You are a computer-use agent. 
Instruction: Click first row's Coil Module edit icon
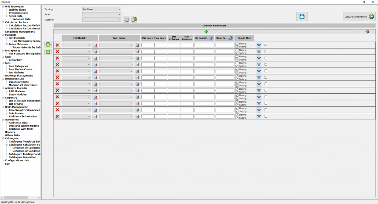click(x=95, y=45)
